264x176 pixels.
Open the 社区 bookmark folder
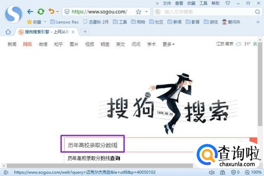156,22
